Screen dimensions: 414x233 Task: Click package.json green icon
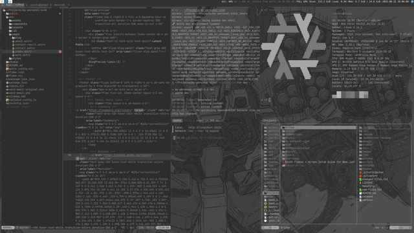[x=7, y=82]
